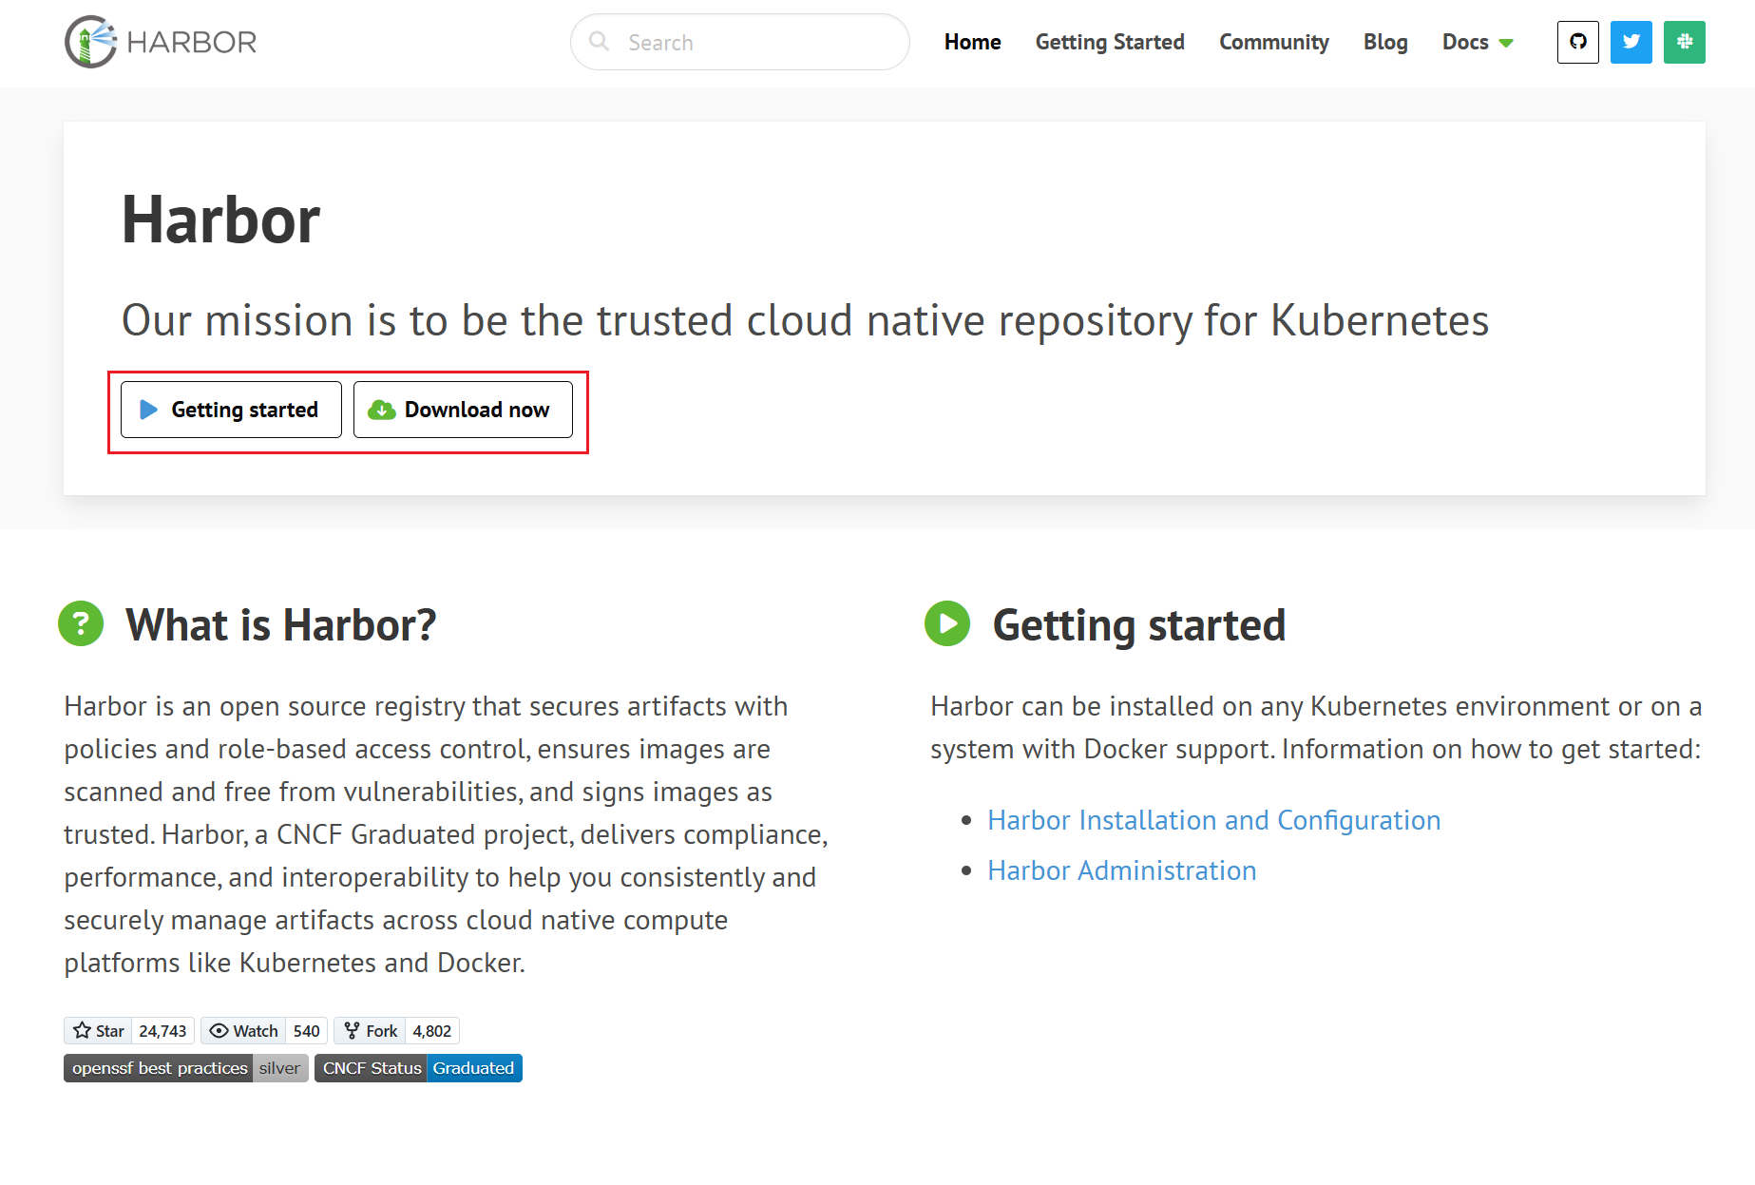Click the Harbor lighthouse logo
Image resolution: width=1755 pixels, height=1185 pixels.
[x=90, y=42]
